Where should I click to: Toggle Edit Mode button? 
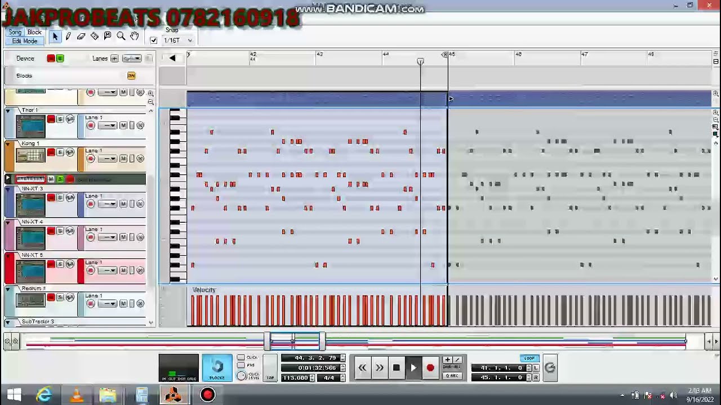coord(25,41)
